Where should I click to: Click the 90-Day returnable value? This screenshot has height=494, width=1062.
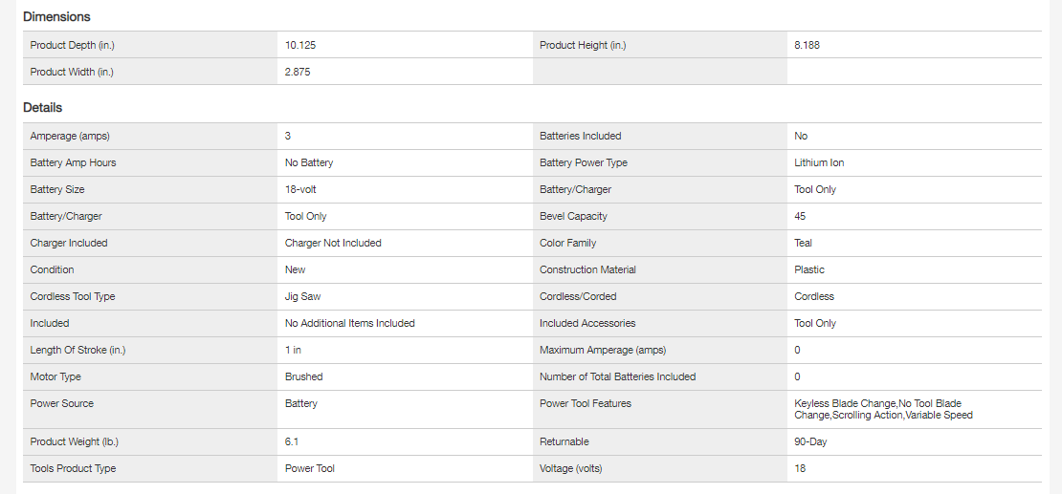(x=812, y=441)
